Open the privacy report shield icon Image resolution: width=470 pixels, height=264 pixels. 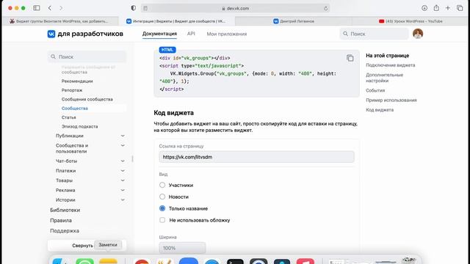[134, 8]
